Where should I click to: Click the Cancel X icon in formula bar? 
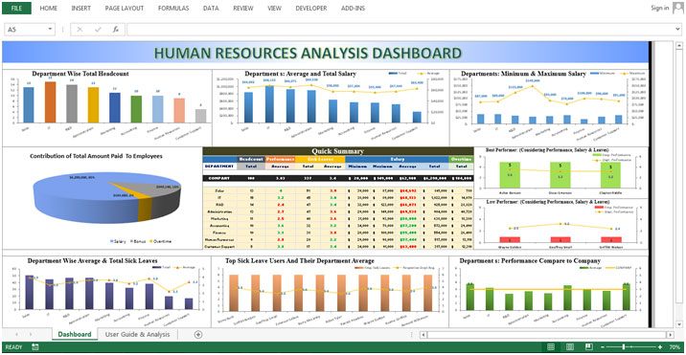coord(80,30)
